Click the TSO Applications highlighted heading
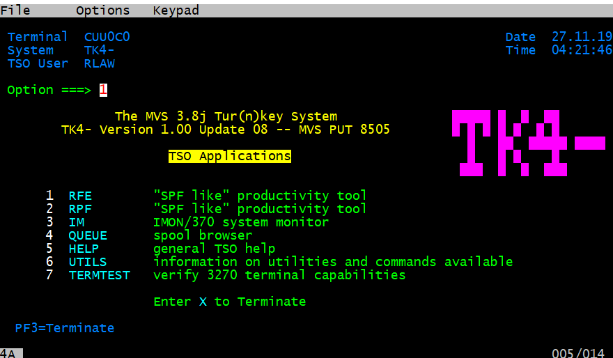Image resolution: width=613 pixels, height=358 pixels. (x=230, y=156)
